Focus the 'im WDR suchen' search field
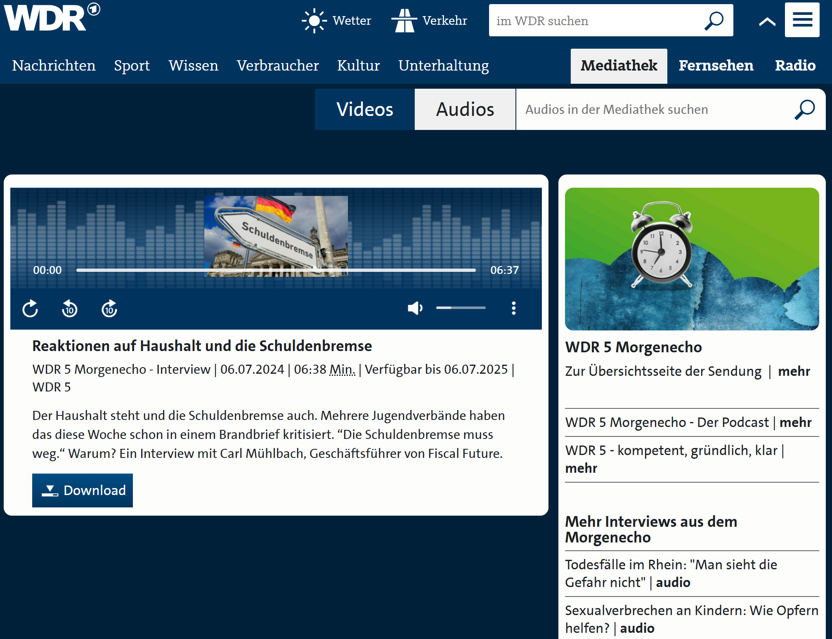Screen dimensions: 832x639 coord(594,21)
